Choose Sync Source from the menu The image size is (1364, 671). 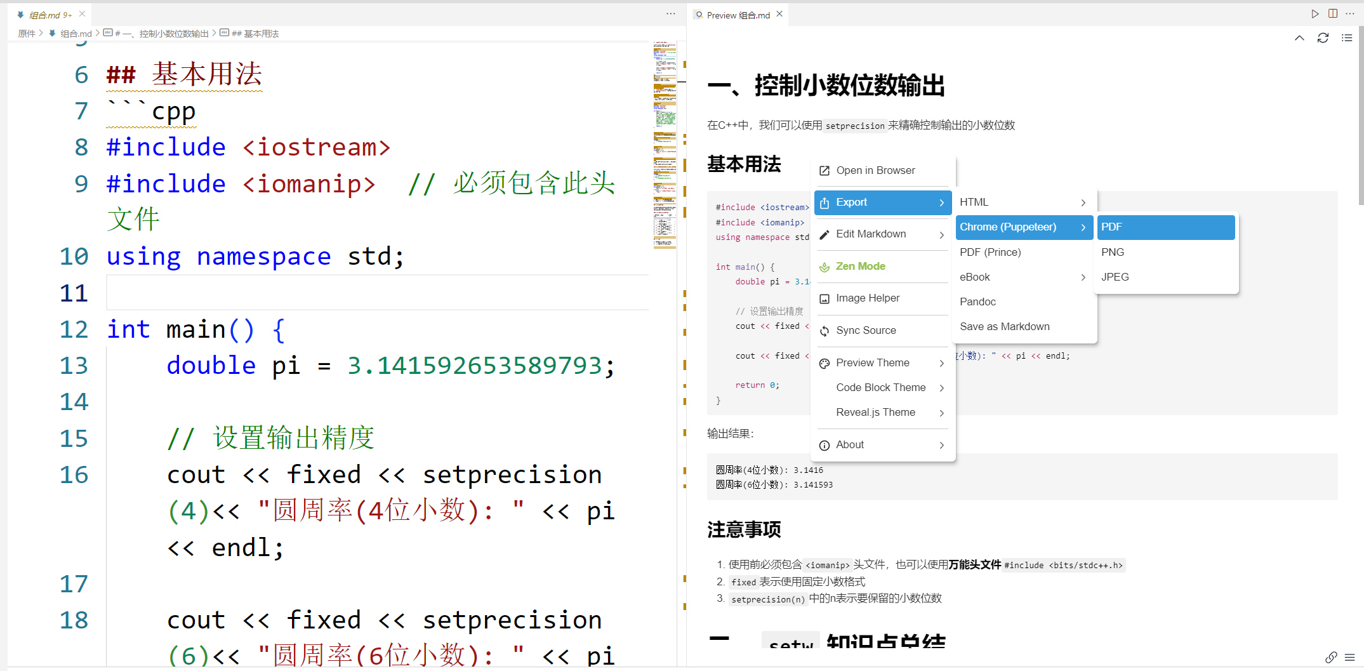pos(884,331)
